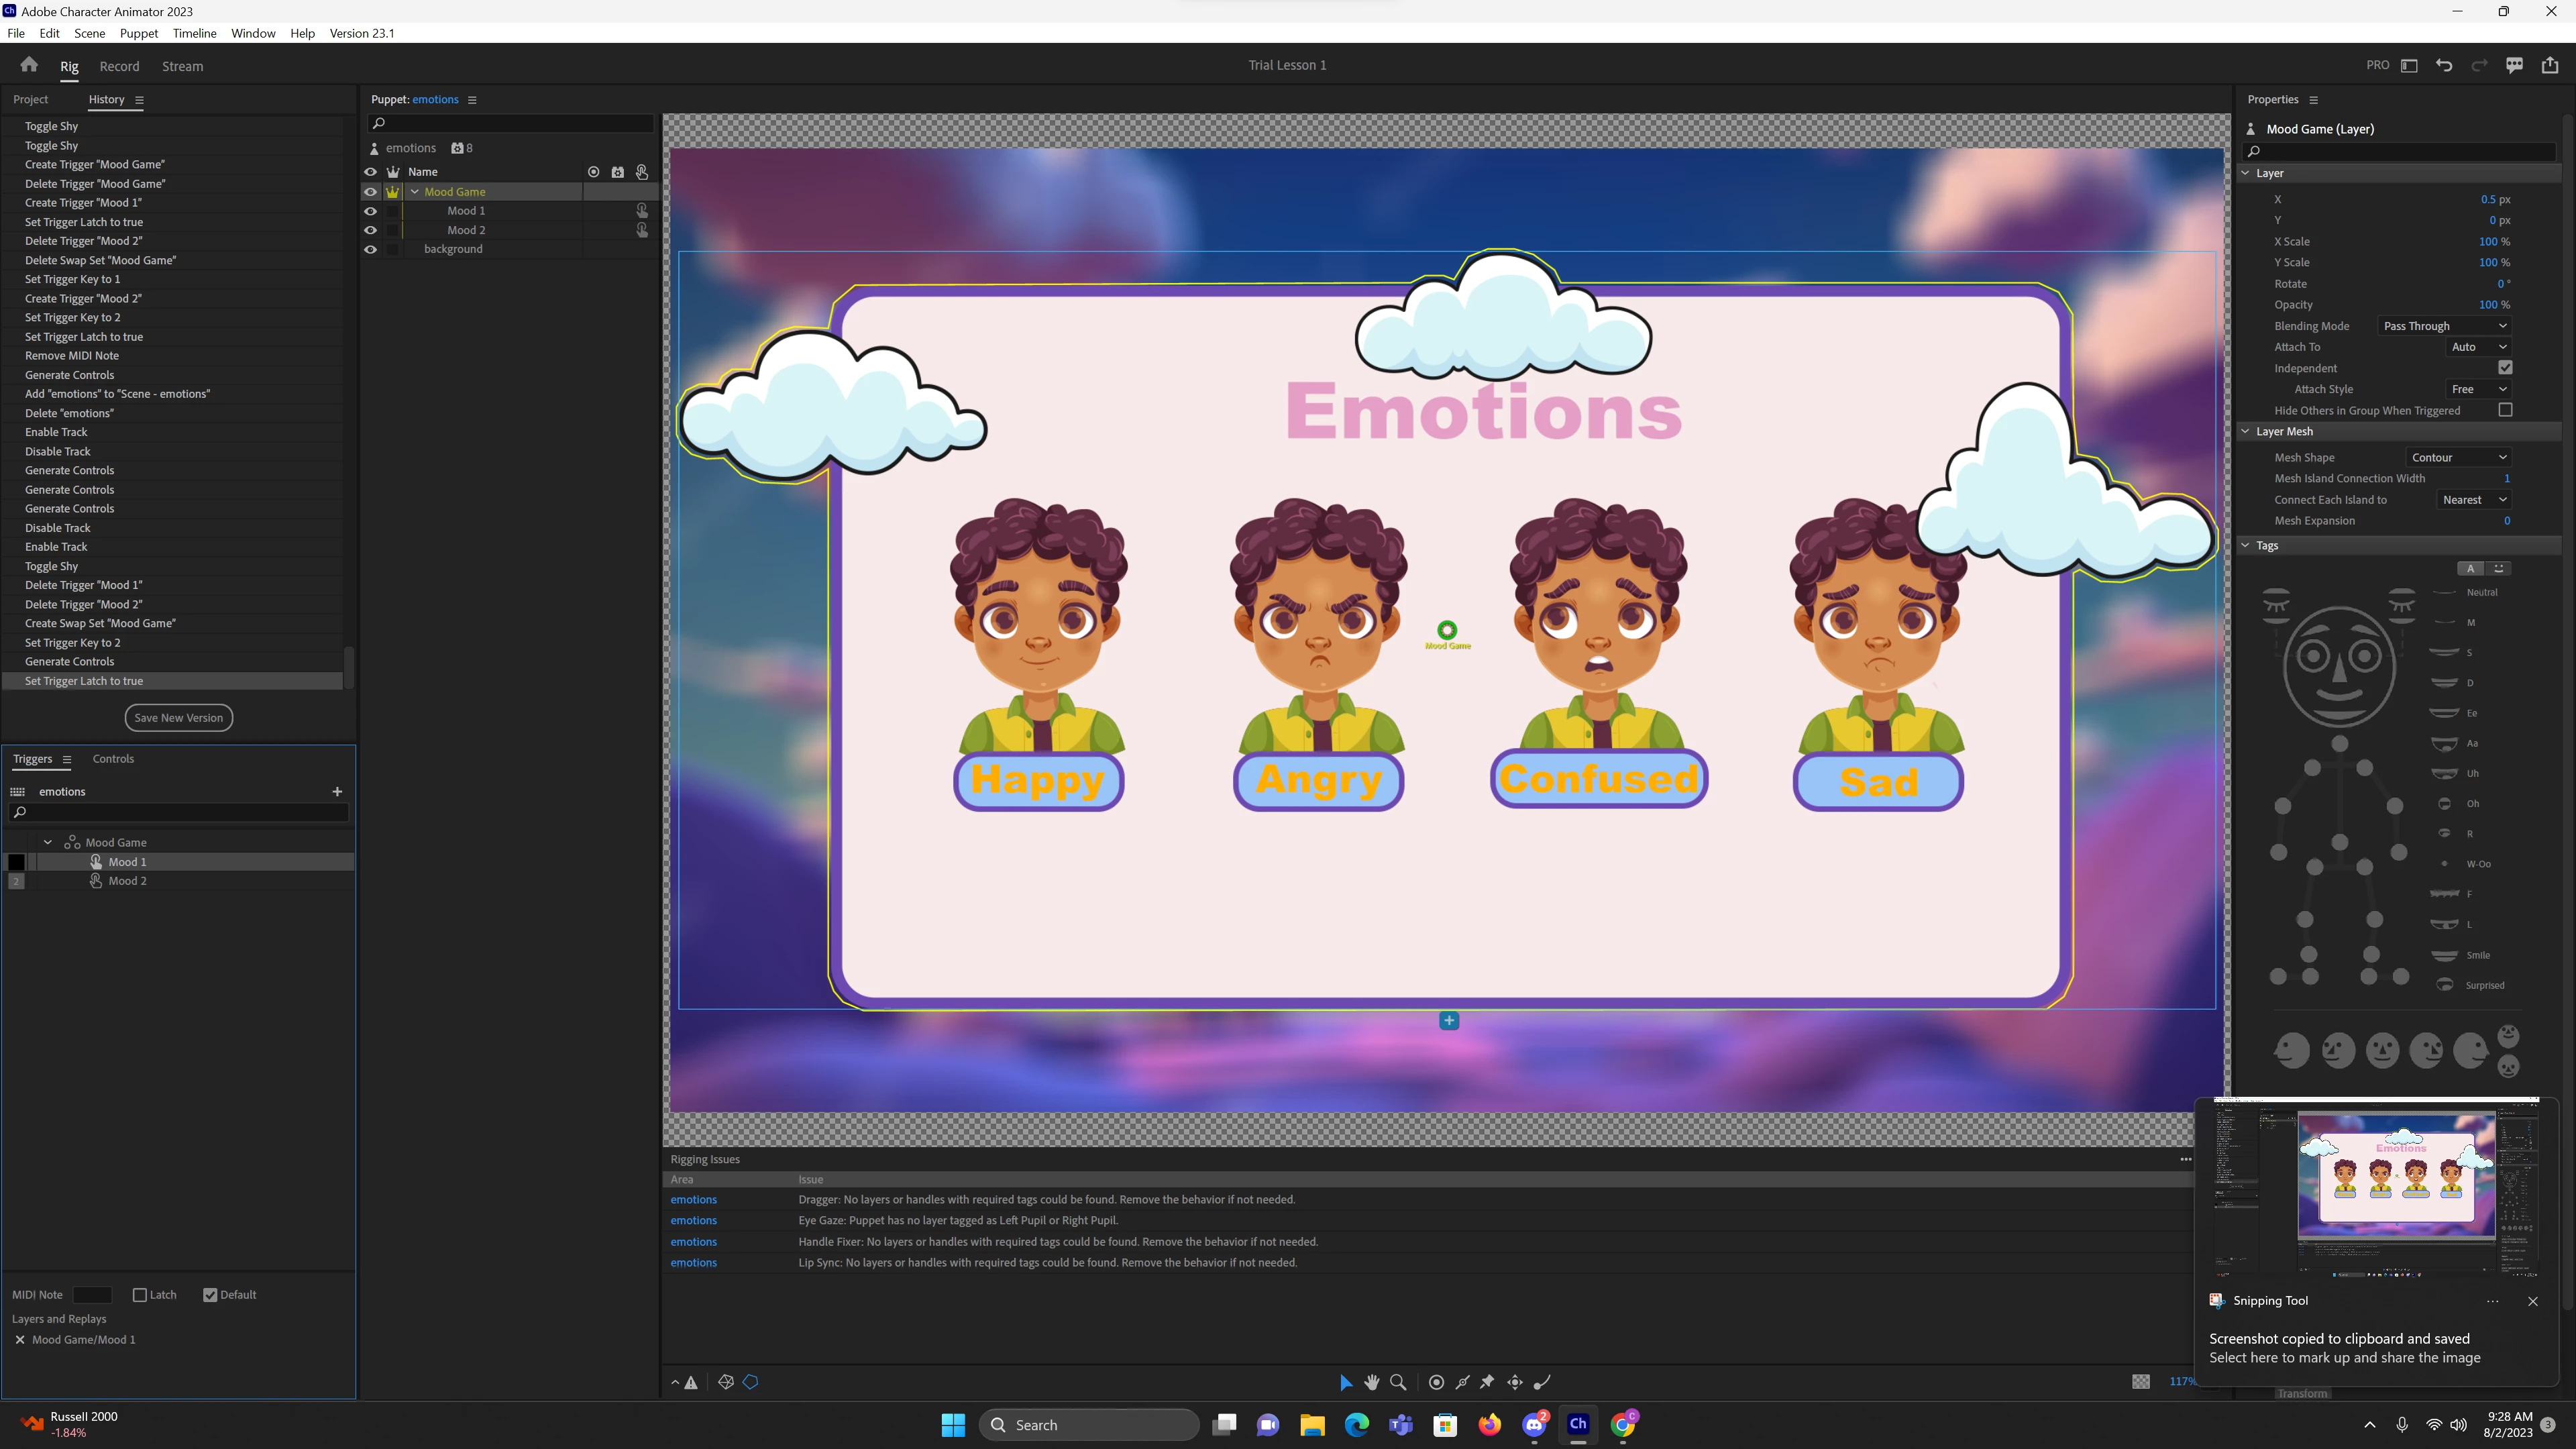
Task: Add a new trigger with the plus icon
Action: [337, 791]
